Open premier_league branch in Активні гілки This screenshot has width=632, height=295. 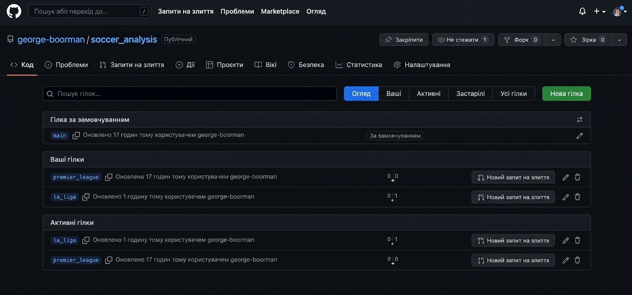click(x=76, y=260)
